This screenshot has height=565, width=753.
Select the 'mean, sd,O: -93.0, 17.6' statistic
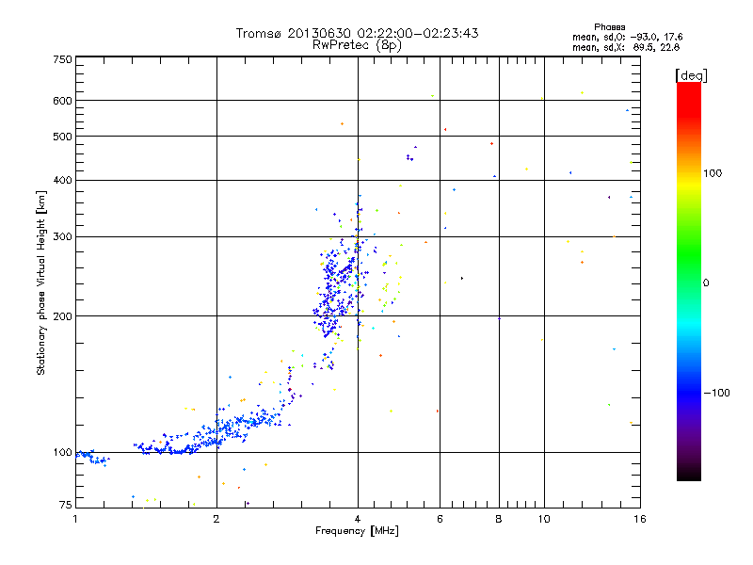pos(627,37)
